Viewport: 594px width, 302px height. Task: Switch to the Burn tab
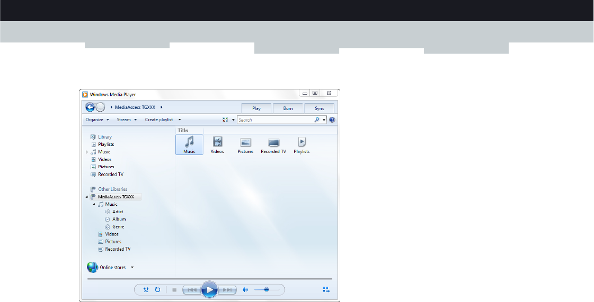pyautogui.click(x=288, y=108)
